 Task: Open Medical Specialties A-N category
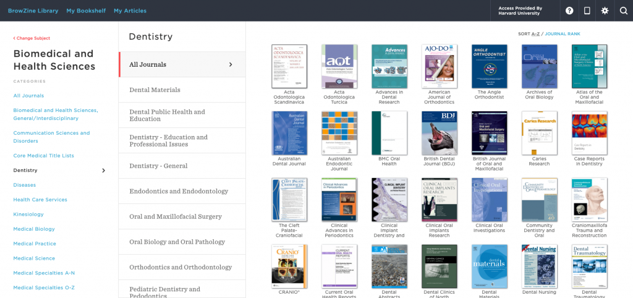(x=44, y=273)
